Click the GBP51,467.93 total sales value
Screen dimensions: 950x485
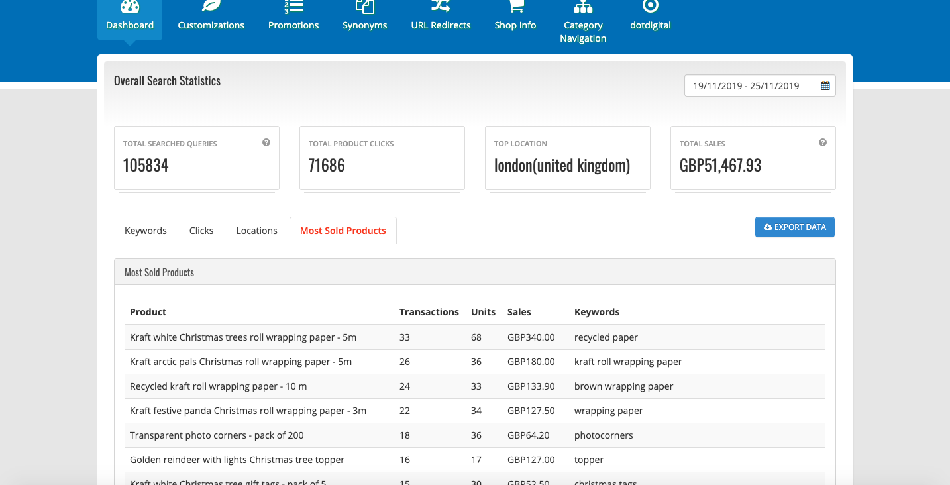point(720,166)
